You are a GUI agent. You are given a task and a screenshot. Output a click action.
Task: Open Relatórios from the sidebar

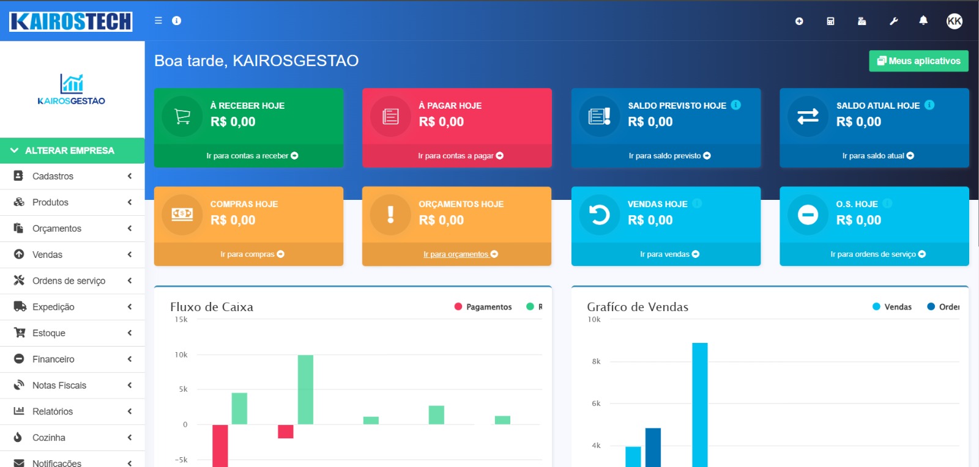pyautogui.click(x=72, y=411)
